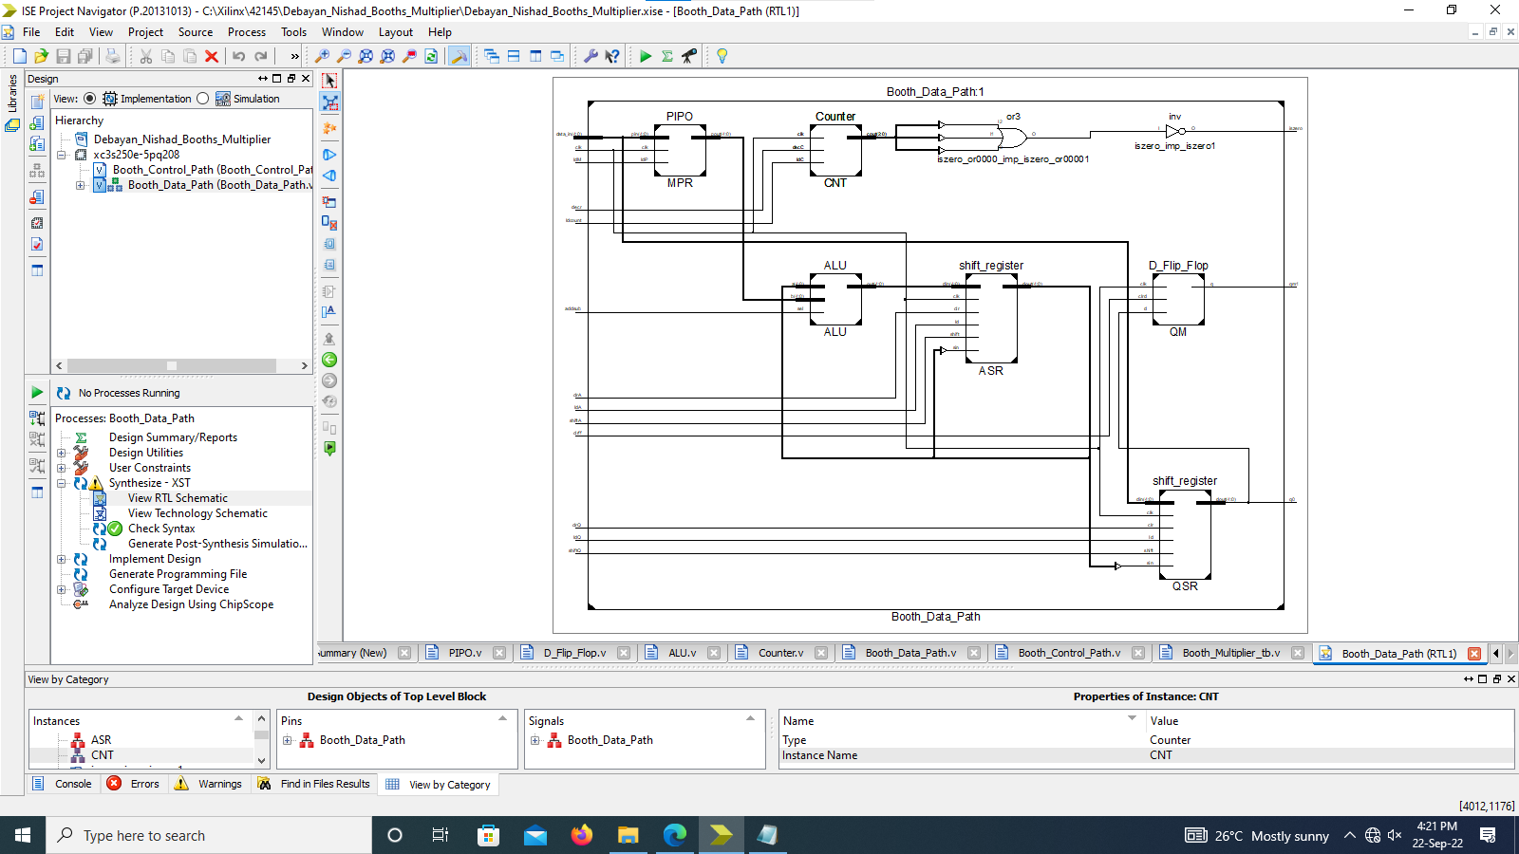The width and height of the screenshot is (1519, 854).
Task: Run the process using the green play toolbar icon
Action: click(x=645, y=56)
